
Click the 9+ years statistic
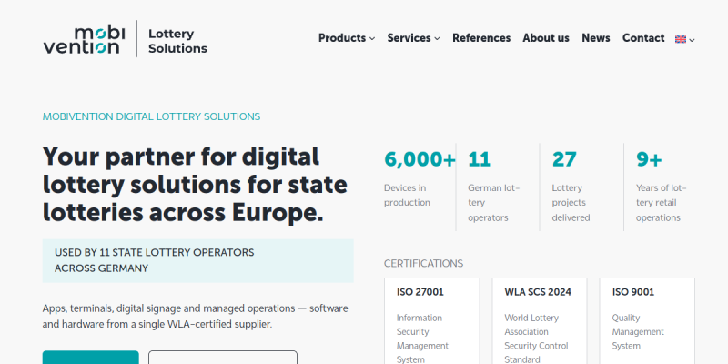pos(649,159)
